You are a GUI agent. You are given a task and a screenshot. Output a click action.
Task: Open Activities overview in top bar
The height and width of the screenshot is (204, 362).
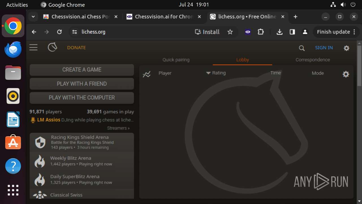pos(17,5)
